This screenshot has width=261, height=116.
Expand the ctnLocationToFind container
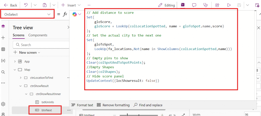tap(21, 78)
